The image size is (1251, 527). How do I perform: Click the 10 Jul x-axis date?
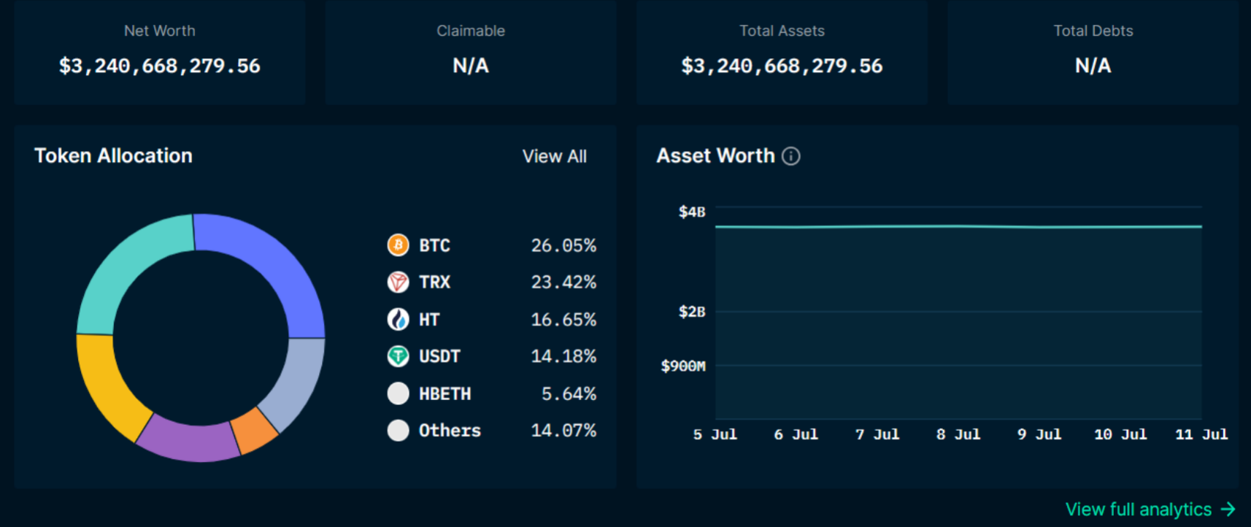(x=1120, y=434)
